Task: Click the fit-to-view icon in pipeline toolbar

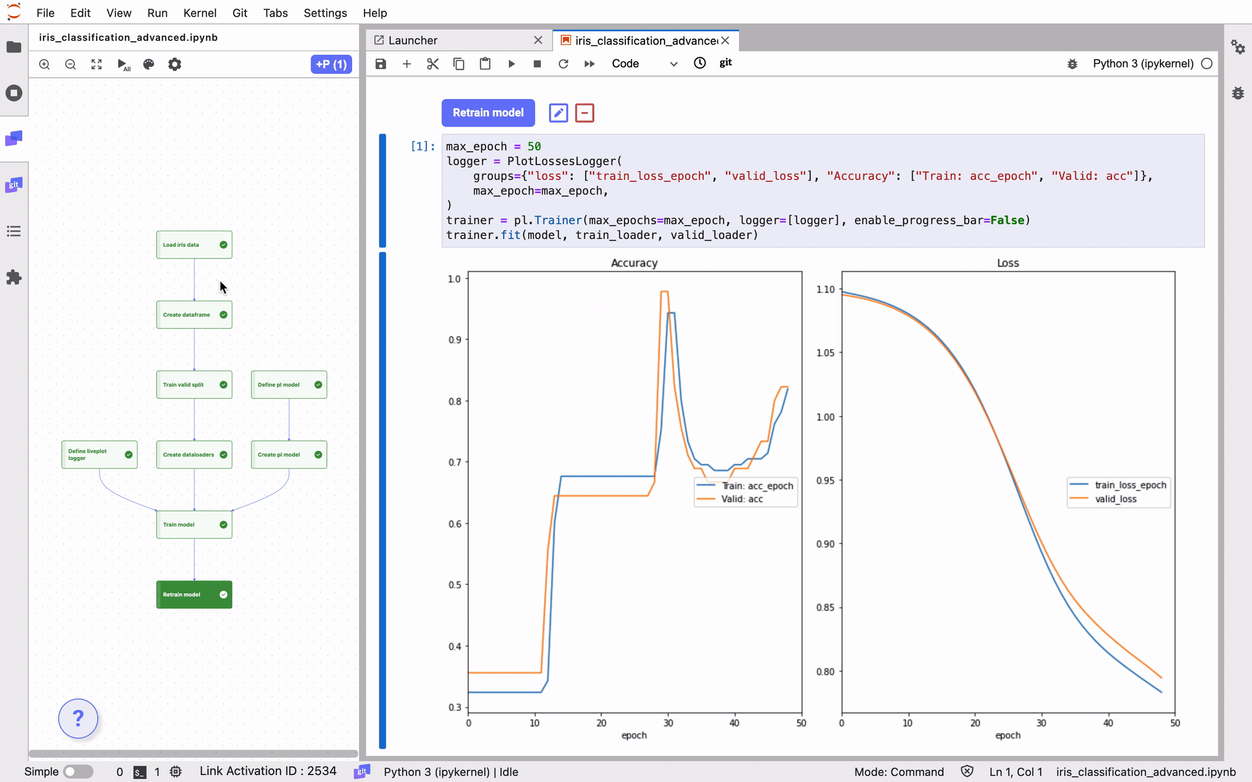Action: point(97,65)
